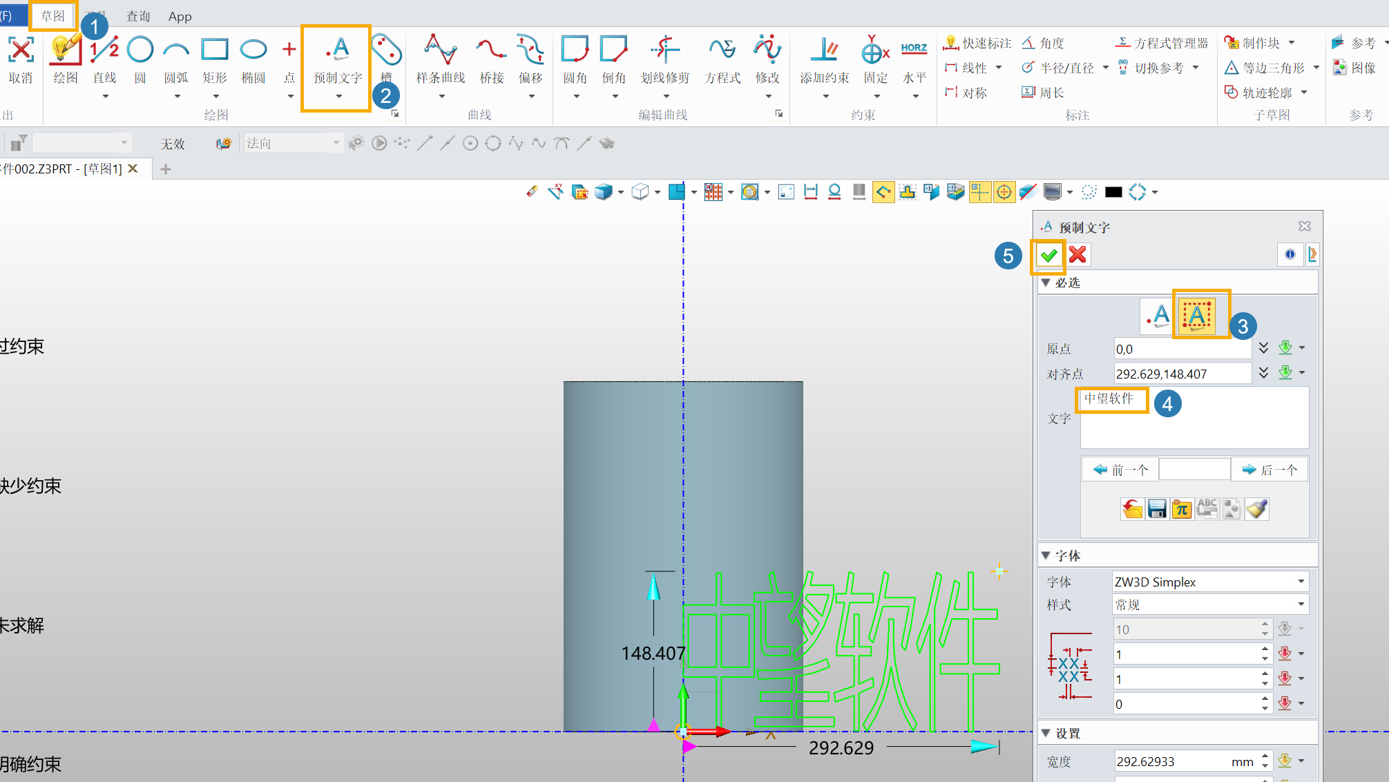Viewport: 1389px width, 782px height.
Task: Cancel preset text with red X
Action: coord(1077,256)
